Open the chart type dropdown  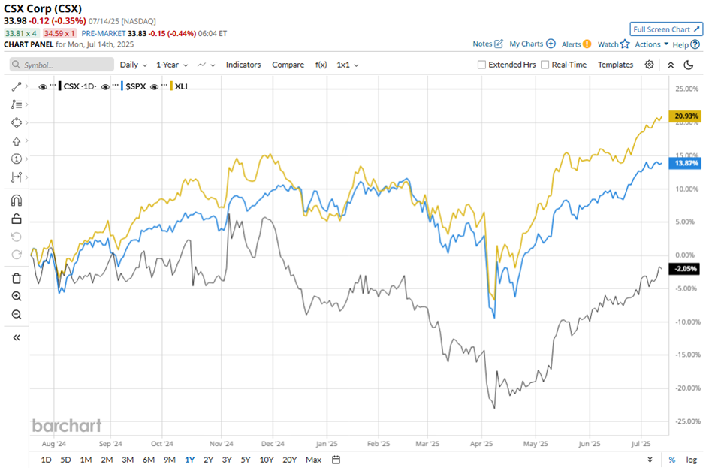(x=207, y=65)
